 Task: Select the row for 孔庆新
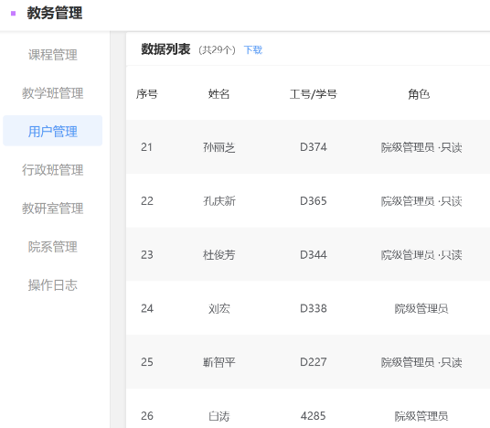pos(308,200)
